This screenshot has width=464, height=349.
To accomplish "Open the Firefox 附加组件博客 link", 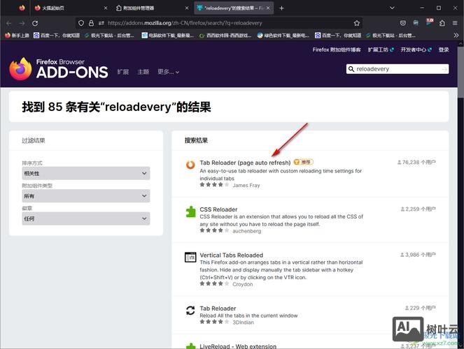I will click(337, 50).
